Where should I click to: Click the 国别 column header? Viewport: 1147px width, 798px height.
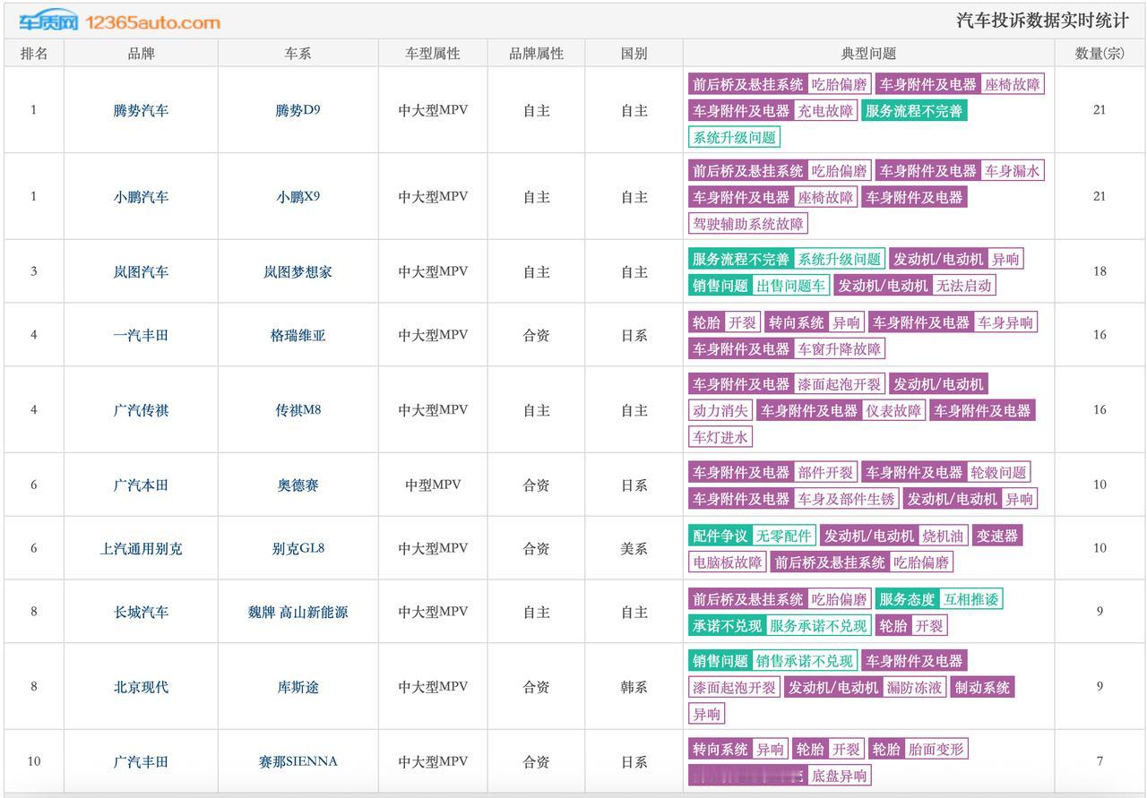pos(634,54)
